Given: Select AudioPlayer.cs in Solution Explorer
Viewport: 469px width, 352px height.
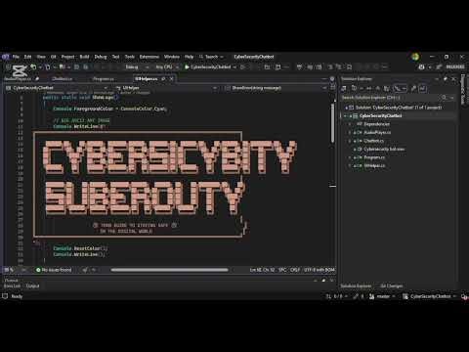Looking at the screenshot, I should pyautogui.click(x=377, y=132).
